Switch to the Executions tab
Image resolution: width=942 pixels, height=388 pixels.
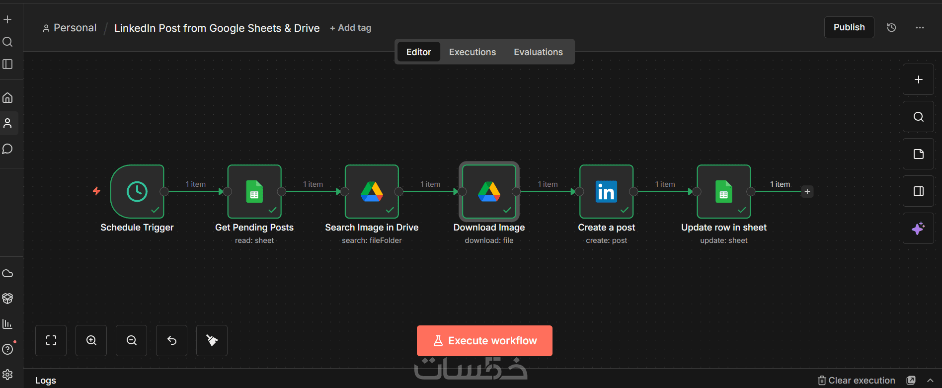click(x=472, y=52)
